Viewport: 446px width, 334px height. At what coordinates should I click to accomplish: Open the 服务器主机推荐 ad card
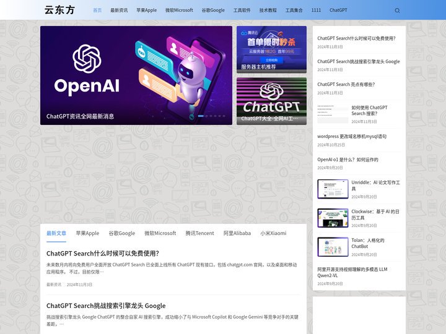click(271, 49)
